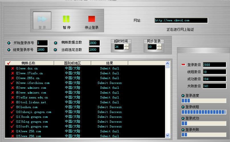This screenshot has width=230, height=142.
Task: Select the 蜘蛛数据总数 radio bullet
Action: (56, 43)
